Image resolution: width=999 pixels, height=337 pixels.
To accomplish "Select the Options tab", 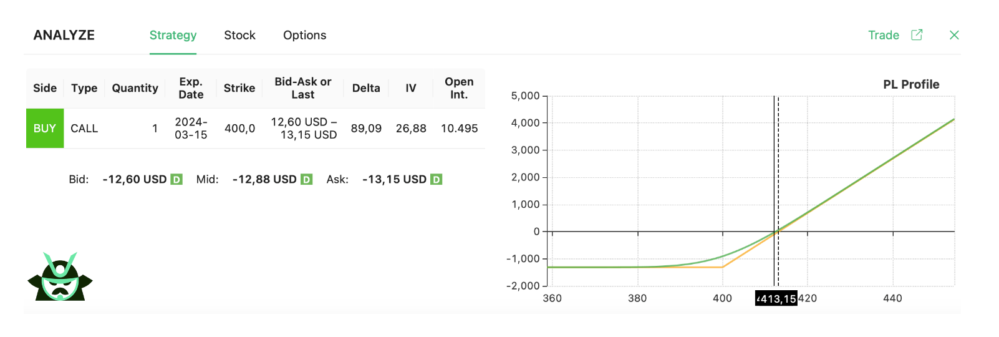I will pos(304,36).
